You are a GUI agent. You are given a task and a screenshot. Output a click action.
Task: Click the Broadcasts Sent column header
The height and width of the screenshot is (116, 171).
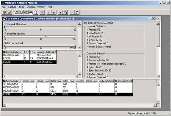pyautogui.click(x=124, y=81)
